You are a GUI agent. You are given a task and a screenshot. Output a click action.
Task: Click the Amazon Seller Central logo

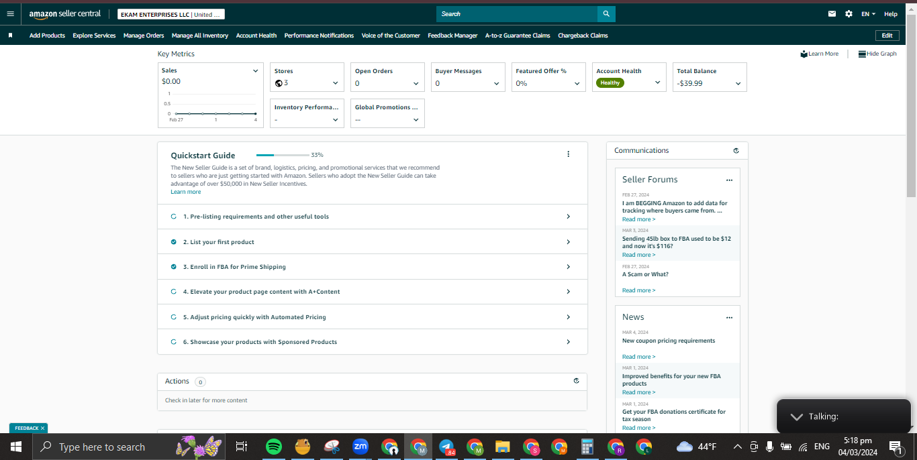click(65, 14)
